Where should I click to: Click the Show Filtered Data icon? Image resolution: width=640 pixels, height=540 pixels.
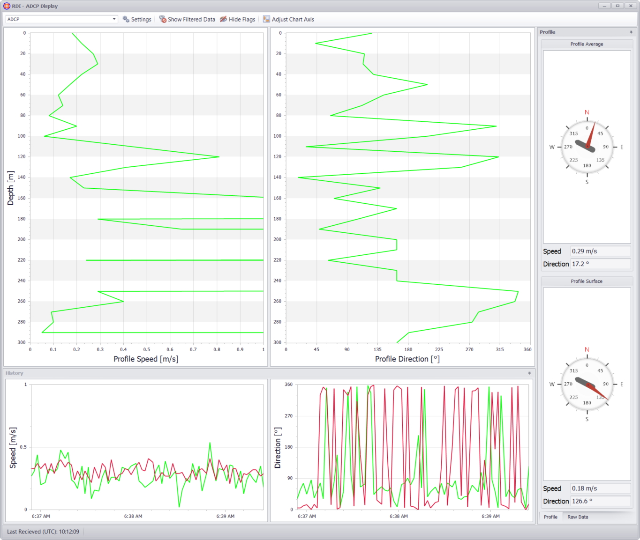(163, 19)
